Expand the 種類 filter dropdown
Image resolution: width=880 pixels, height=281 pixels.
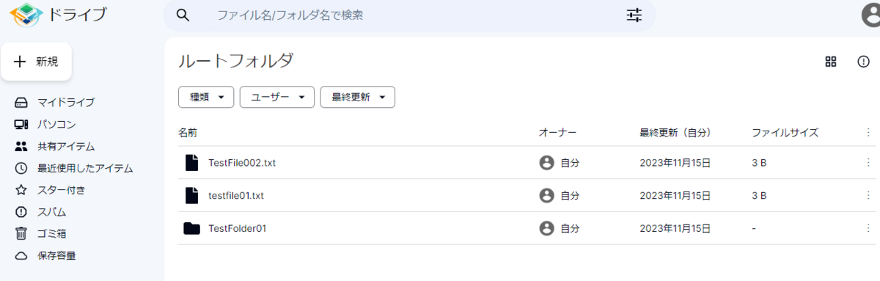206,97
